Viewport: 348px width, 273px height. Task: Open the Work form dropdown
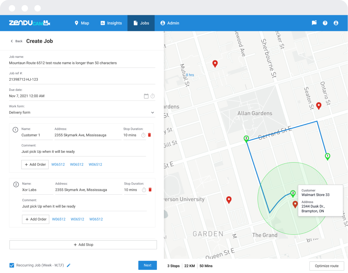point(153,113)
